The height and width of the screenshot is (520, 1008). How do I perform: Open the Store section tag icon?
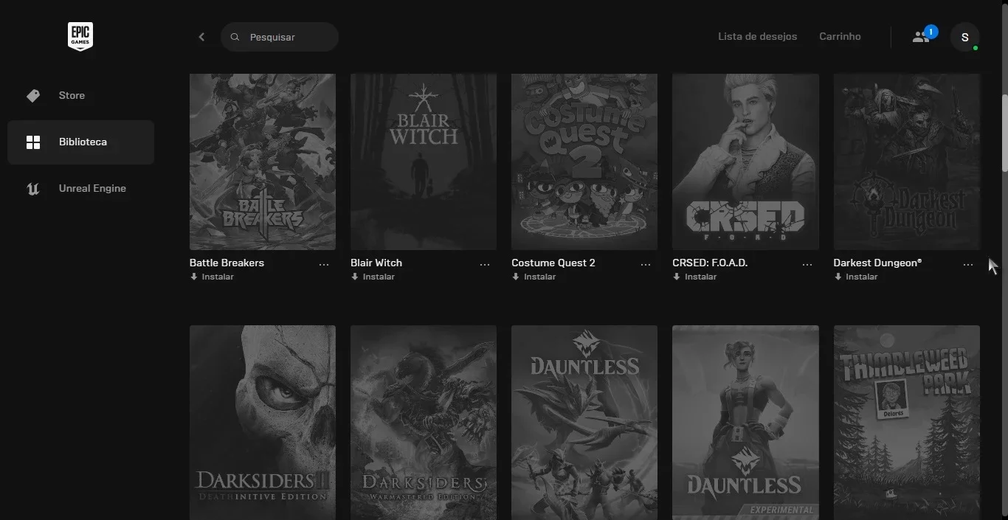point(33,96)
